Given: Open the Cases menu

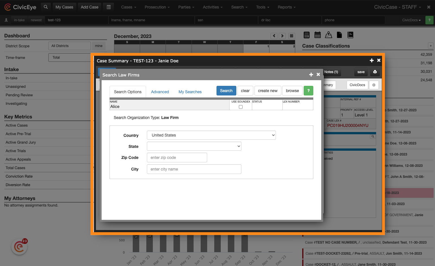Looking at the screenshot, I should [129, 7].
